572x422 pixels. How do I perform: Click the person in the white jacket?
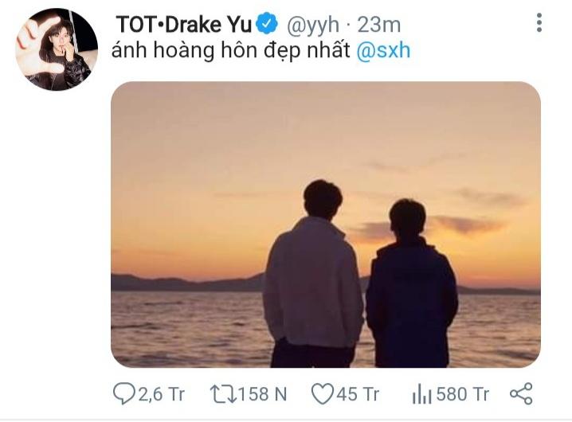click(313, 279)
